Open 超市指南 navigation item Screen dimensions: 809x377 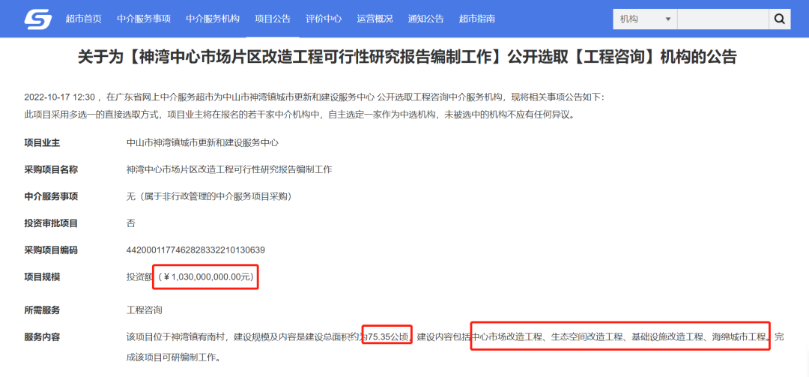(476, 19)
